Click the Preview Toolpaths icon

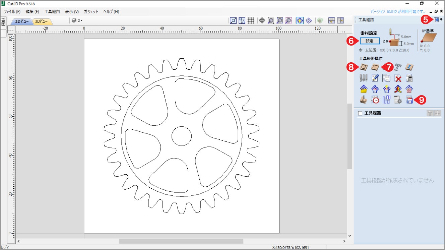tap(364, 100)
